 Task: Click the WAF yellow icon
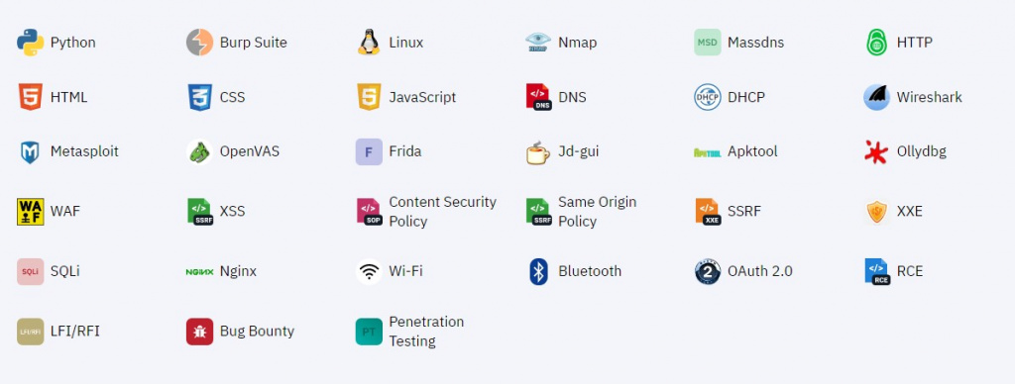pos(31,212)
